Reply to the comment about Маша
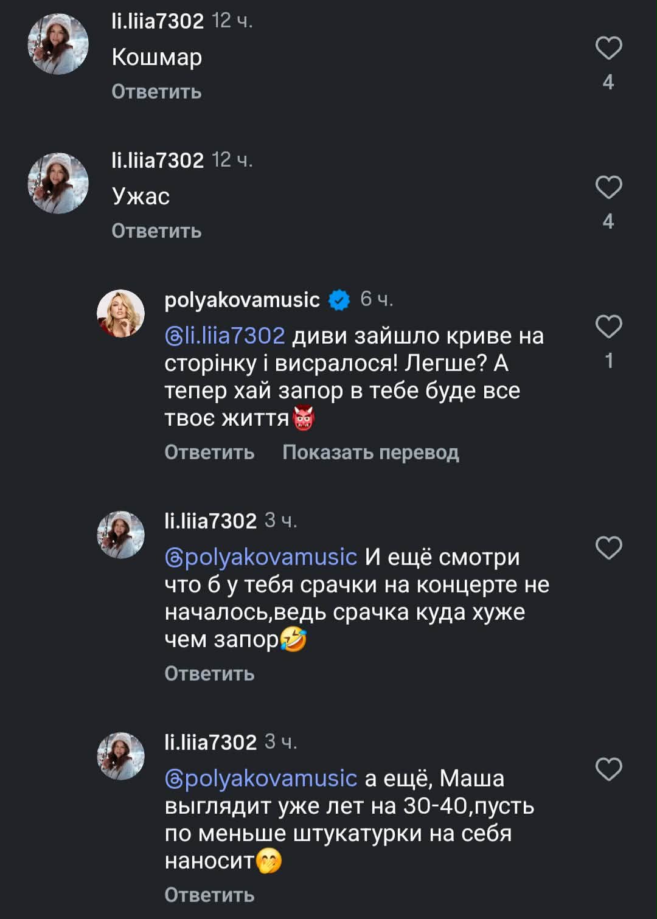The image size is (657, 919). tap(209, 895)
